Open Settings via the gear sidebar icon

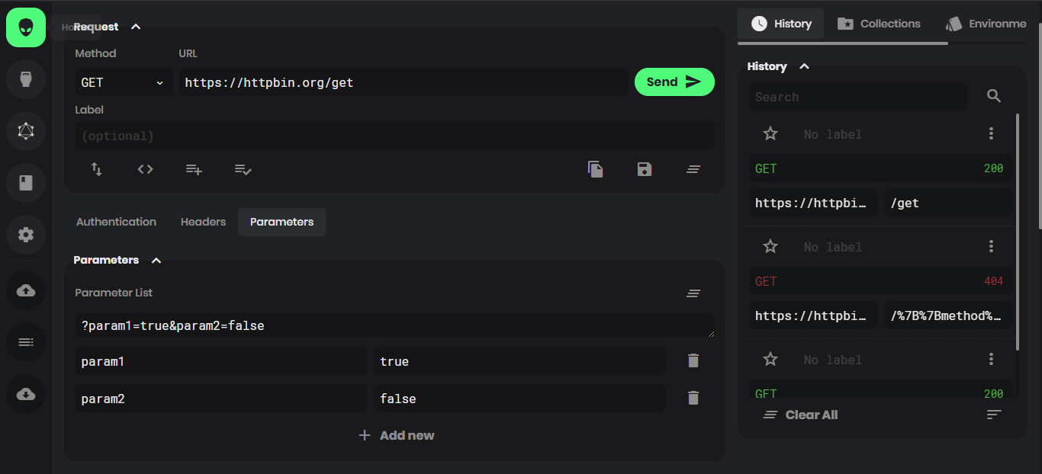click(x=25, y=235)
